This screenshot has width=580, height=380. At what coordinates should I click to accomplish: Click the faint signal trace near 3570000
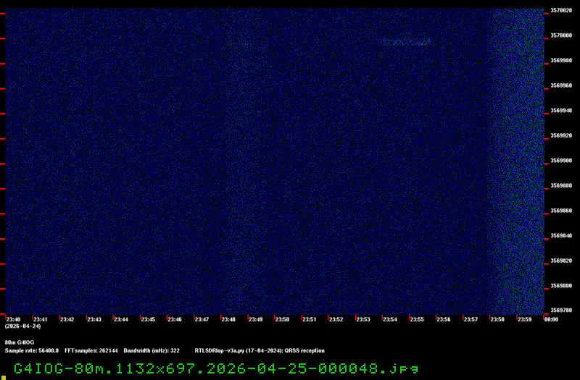tap(406, 42)
